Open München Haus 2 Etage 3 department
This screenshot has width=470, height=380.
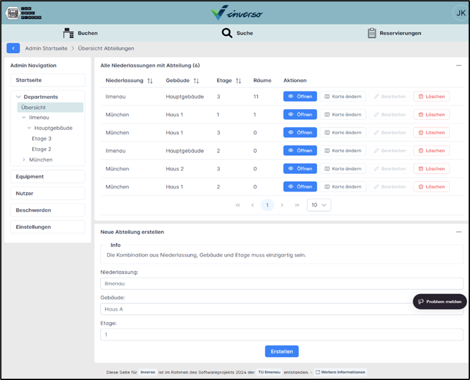(300, 169)
